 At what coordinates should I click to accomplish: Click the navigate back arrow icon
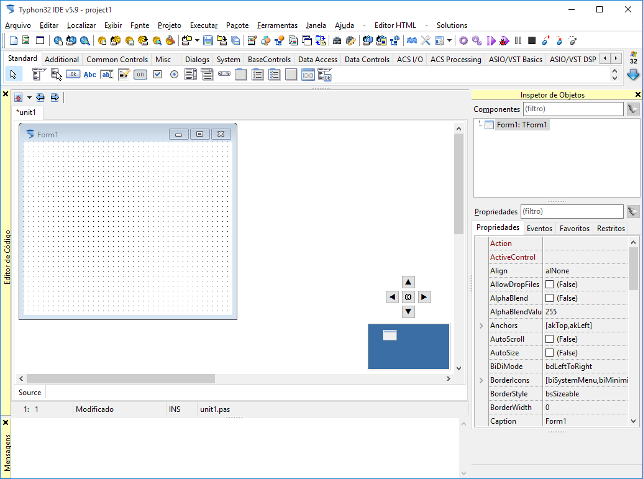coord(40,98)
